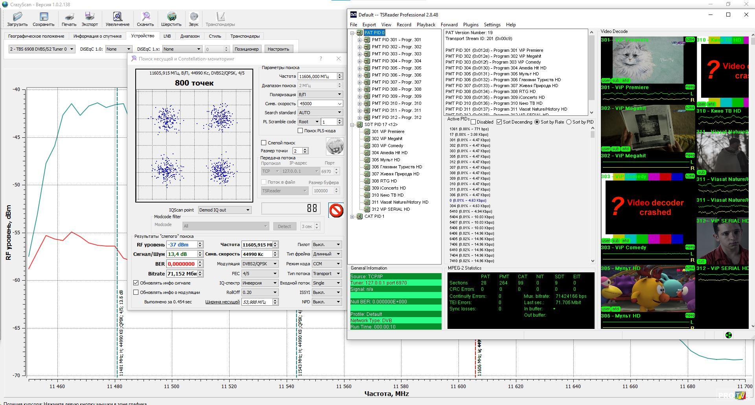The width and height of the screenshot is (755, 405).
Task: Click the Позиционер button
Action: [247, 49]
